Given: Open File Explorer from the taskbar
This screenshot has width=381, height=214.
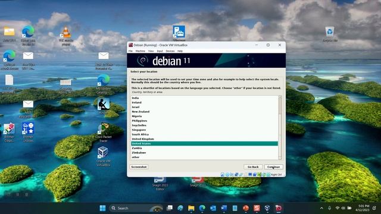Looking at the screenshot, I should (x=191, y=208).
